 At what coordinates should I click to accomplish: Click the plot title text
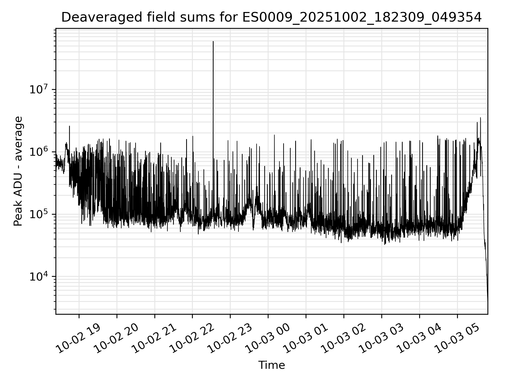(271, 18)
